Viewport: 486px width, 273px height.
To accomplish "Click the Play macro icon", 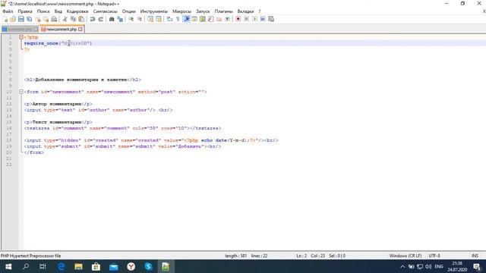I will click(x=254, y=19).
